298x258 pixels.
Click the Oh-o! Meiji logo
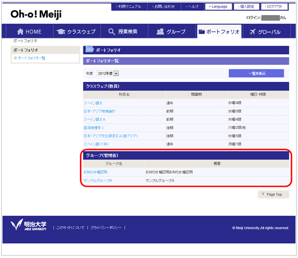point(36,15)
